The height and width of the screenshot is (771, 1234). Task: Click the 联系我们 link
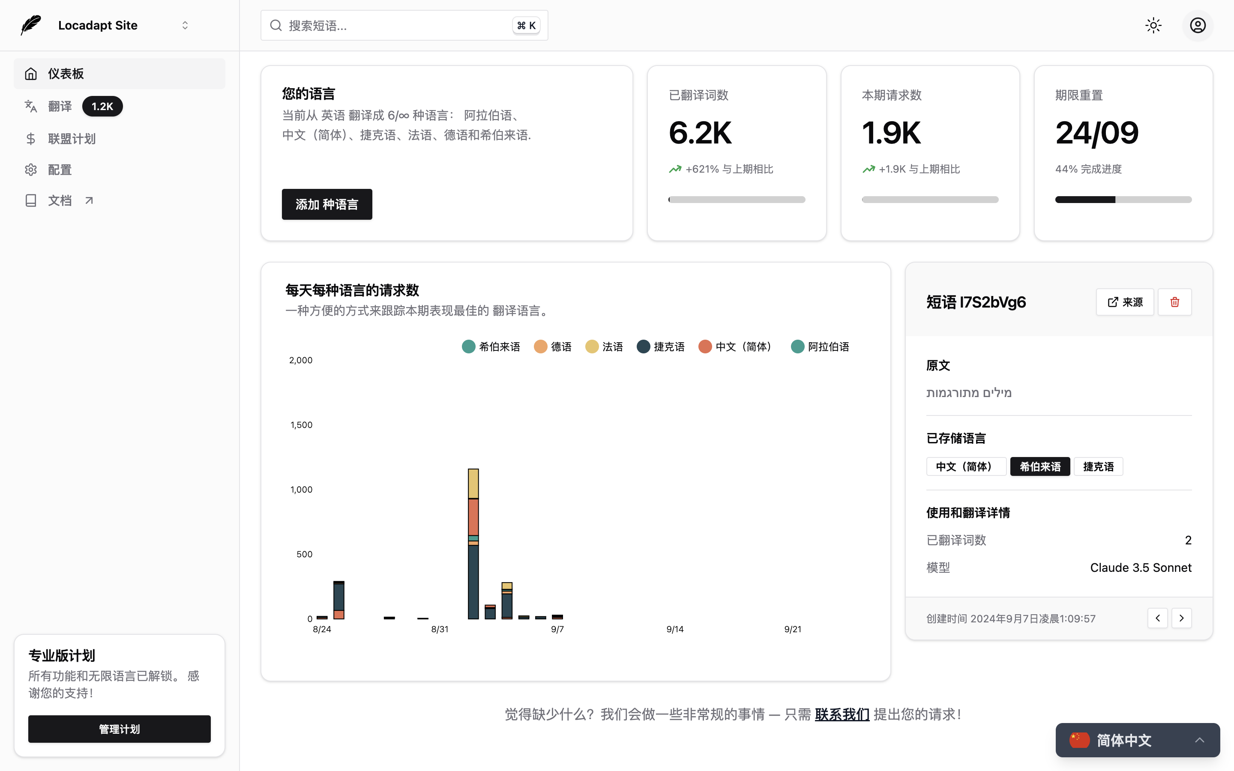(842, 714)
